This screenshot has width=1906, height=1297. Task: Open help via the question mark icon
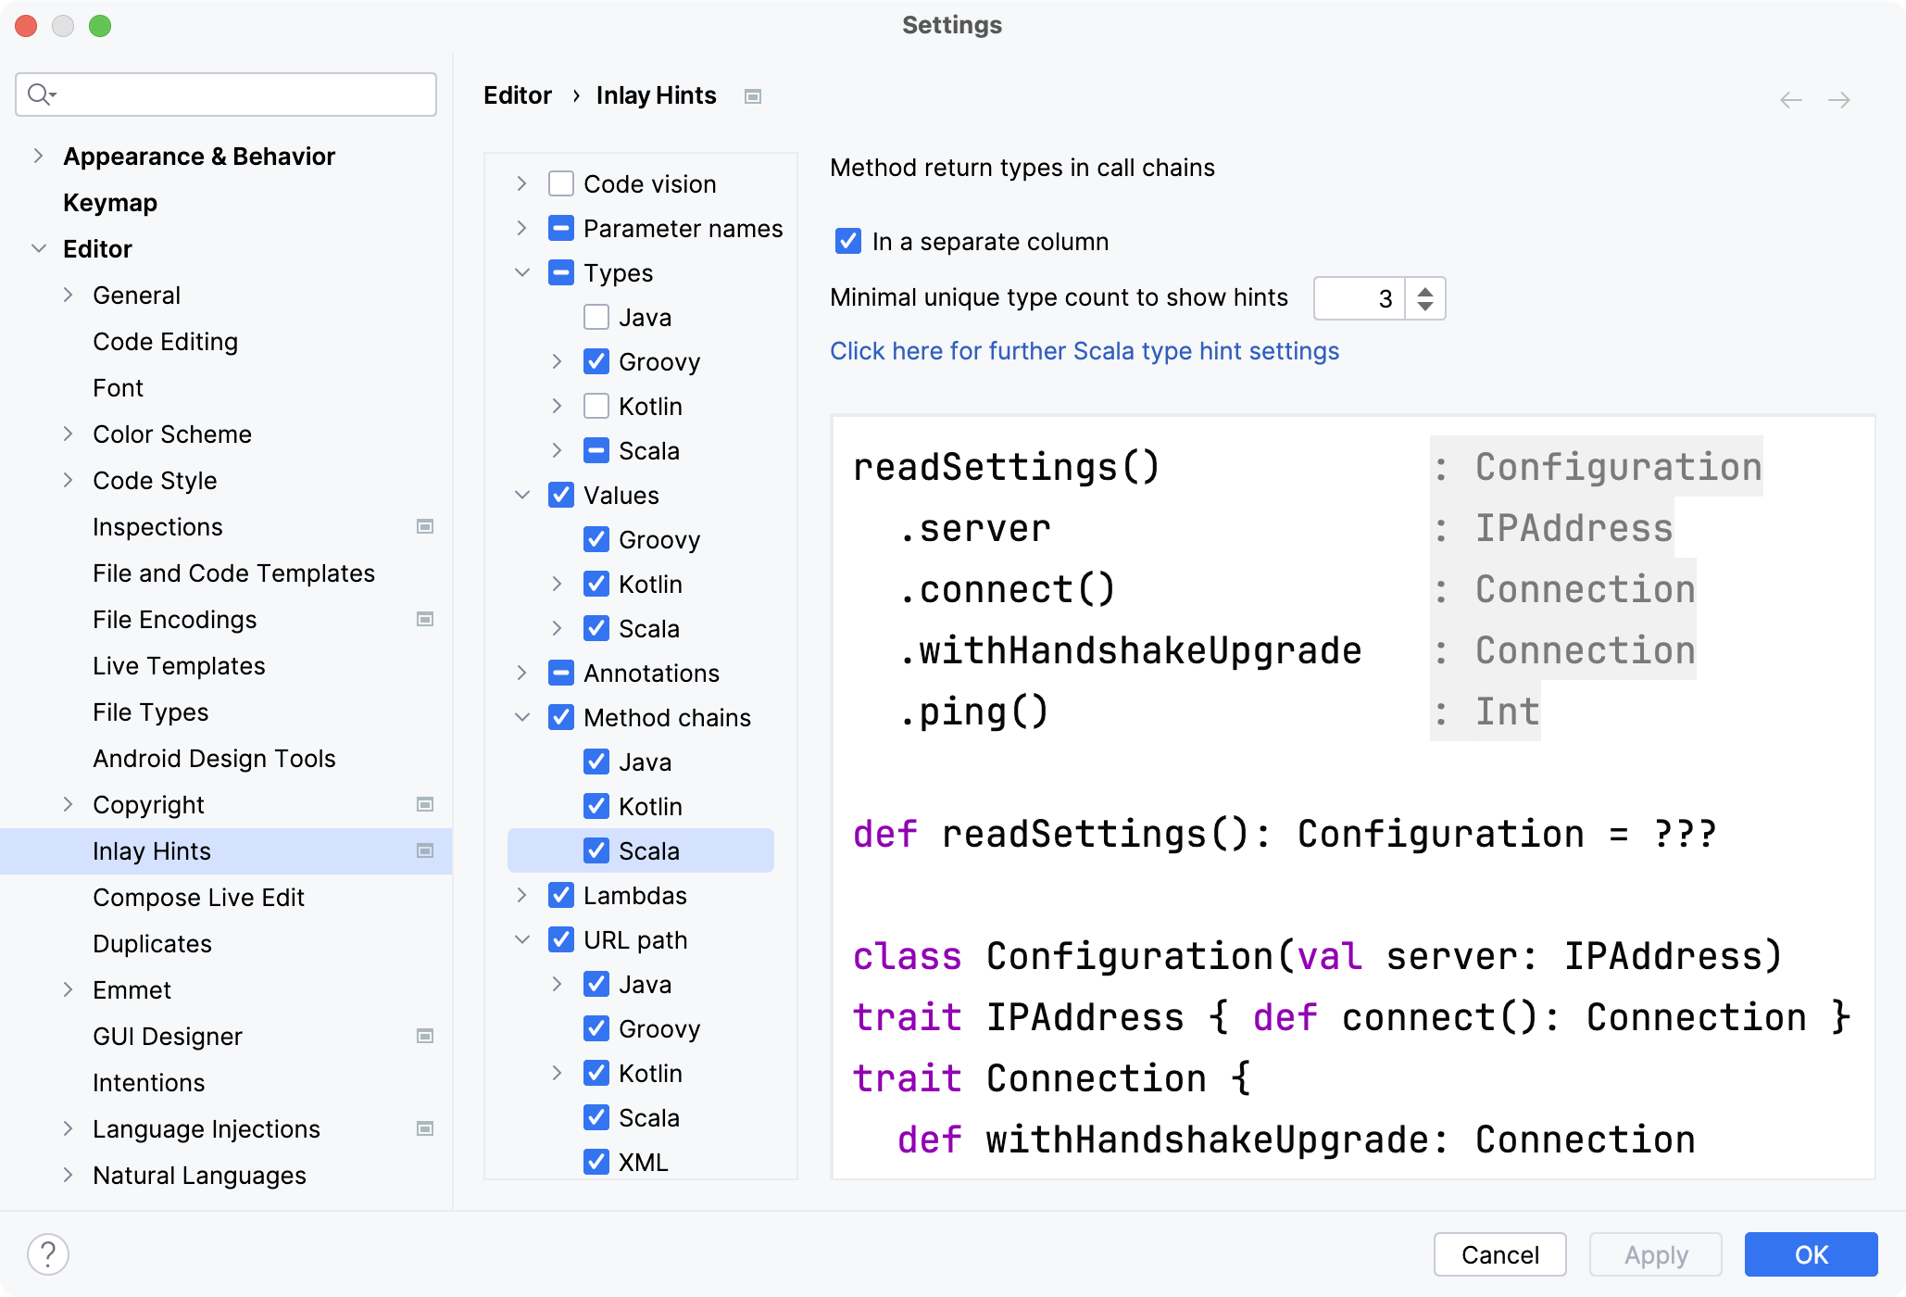[46, 1255]
